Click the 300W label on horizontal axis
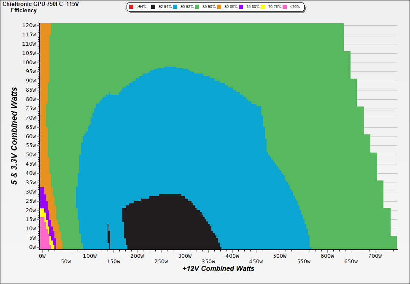The height and width of the screenshot is (284, 410). (x=184, y=256)
